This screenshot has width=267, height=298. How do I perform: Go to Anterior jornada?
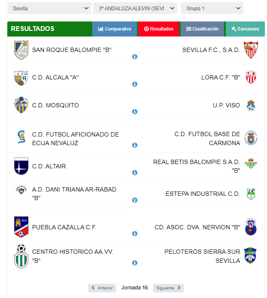pos(102,288)
